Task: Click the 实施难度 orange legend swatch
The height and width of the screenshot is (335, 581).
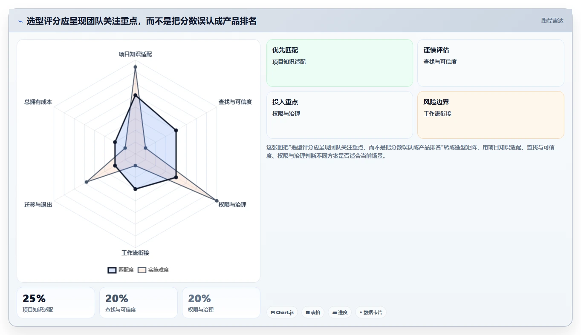Action: click(x=142, y=270)
